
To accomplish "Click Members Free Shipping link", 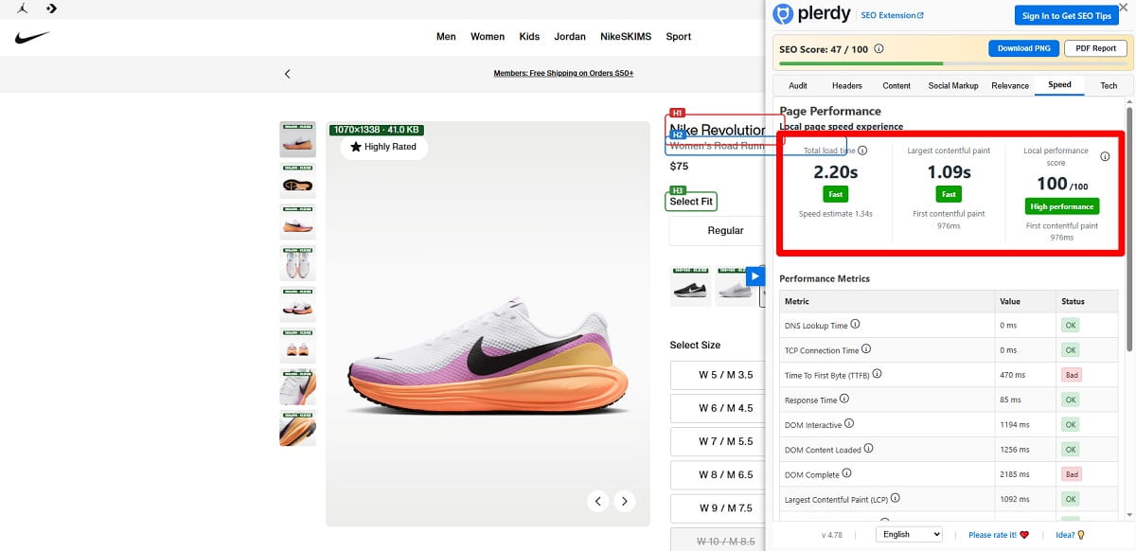I will (x=563, y=73).
